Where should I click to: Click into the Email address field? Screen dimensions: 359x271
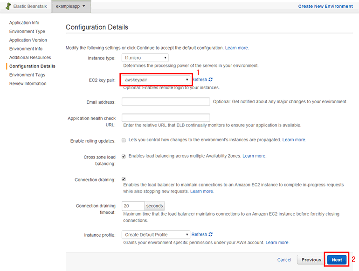pos(166,102)
